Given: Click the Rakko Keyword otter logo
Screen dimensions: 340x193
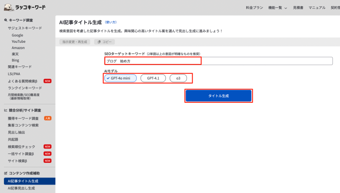Looking at the screenshot, I should pyautogui.click(x=9, y=7).
